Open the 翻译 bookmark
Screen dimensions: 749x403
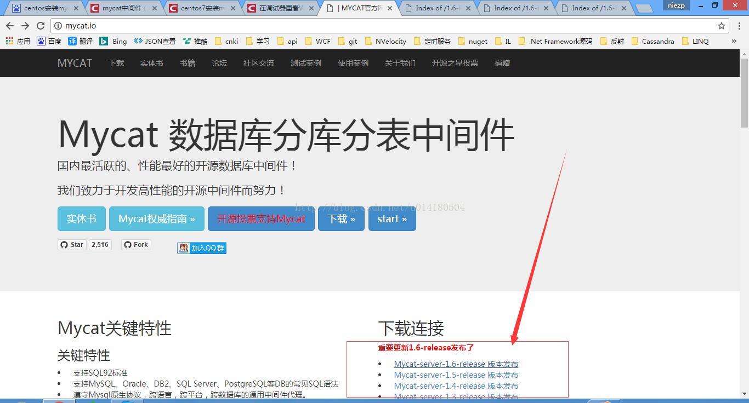tap(81, 41)
